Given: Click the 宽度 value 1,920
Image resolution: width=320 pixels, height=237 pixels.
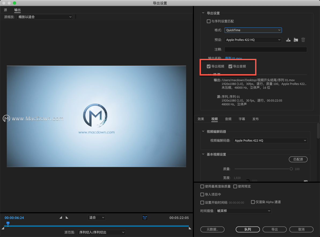Looking at the screenshot, I should pos(237,178).
